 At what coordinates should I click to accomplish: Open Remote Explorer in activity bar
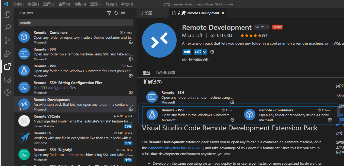pos(8,79)
